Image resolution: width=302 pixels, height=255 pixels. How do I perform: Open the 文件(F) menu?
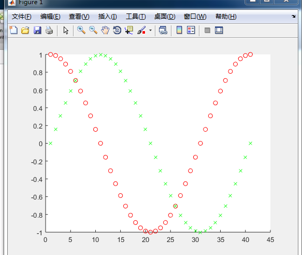21,17
